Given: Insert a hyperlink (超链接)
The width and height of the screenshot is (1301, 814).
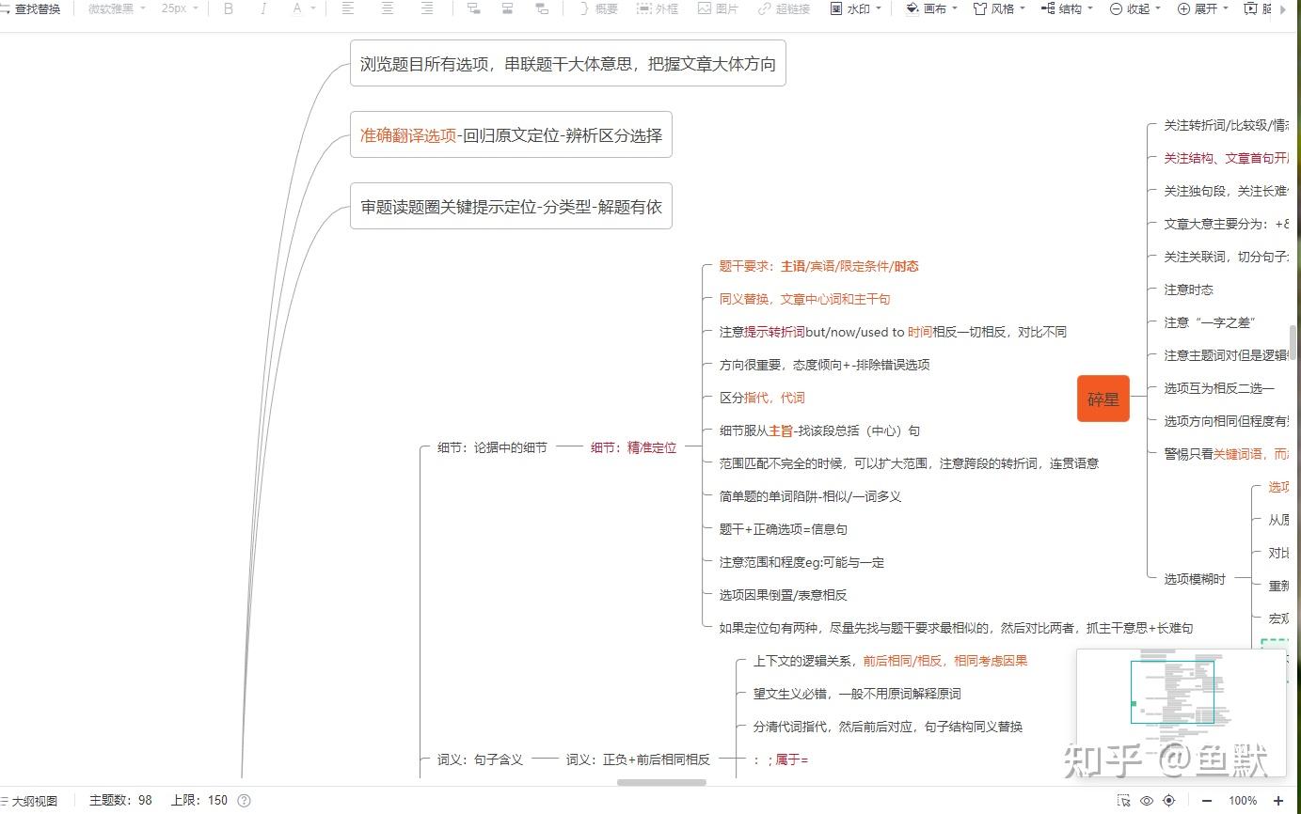Looking at the screenshot, I should point(783,8).
